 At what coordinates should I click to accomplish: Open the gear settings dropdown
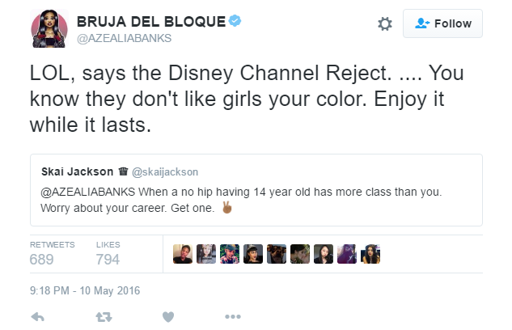pos(385,24)
